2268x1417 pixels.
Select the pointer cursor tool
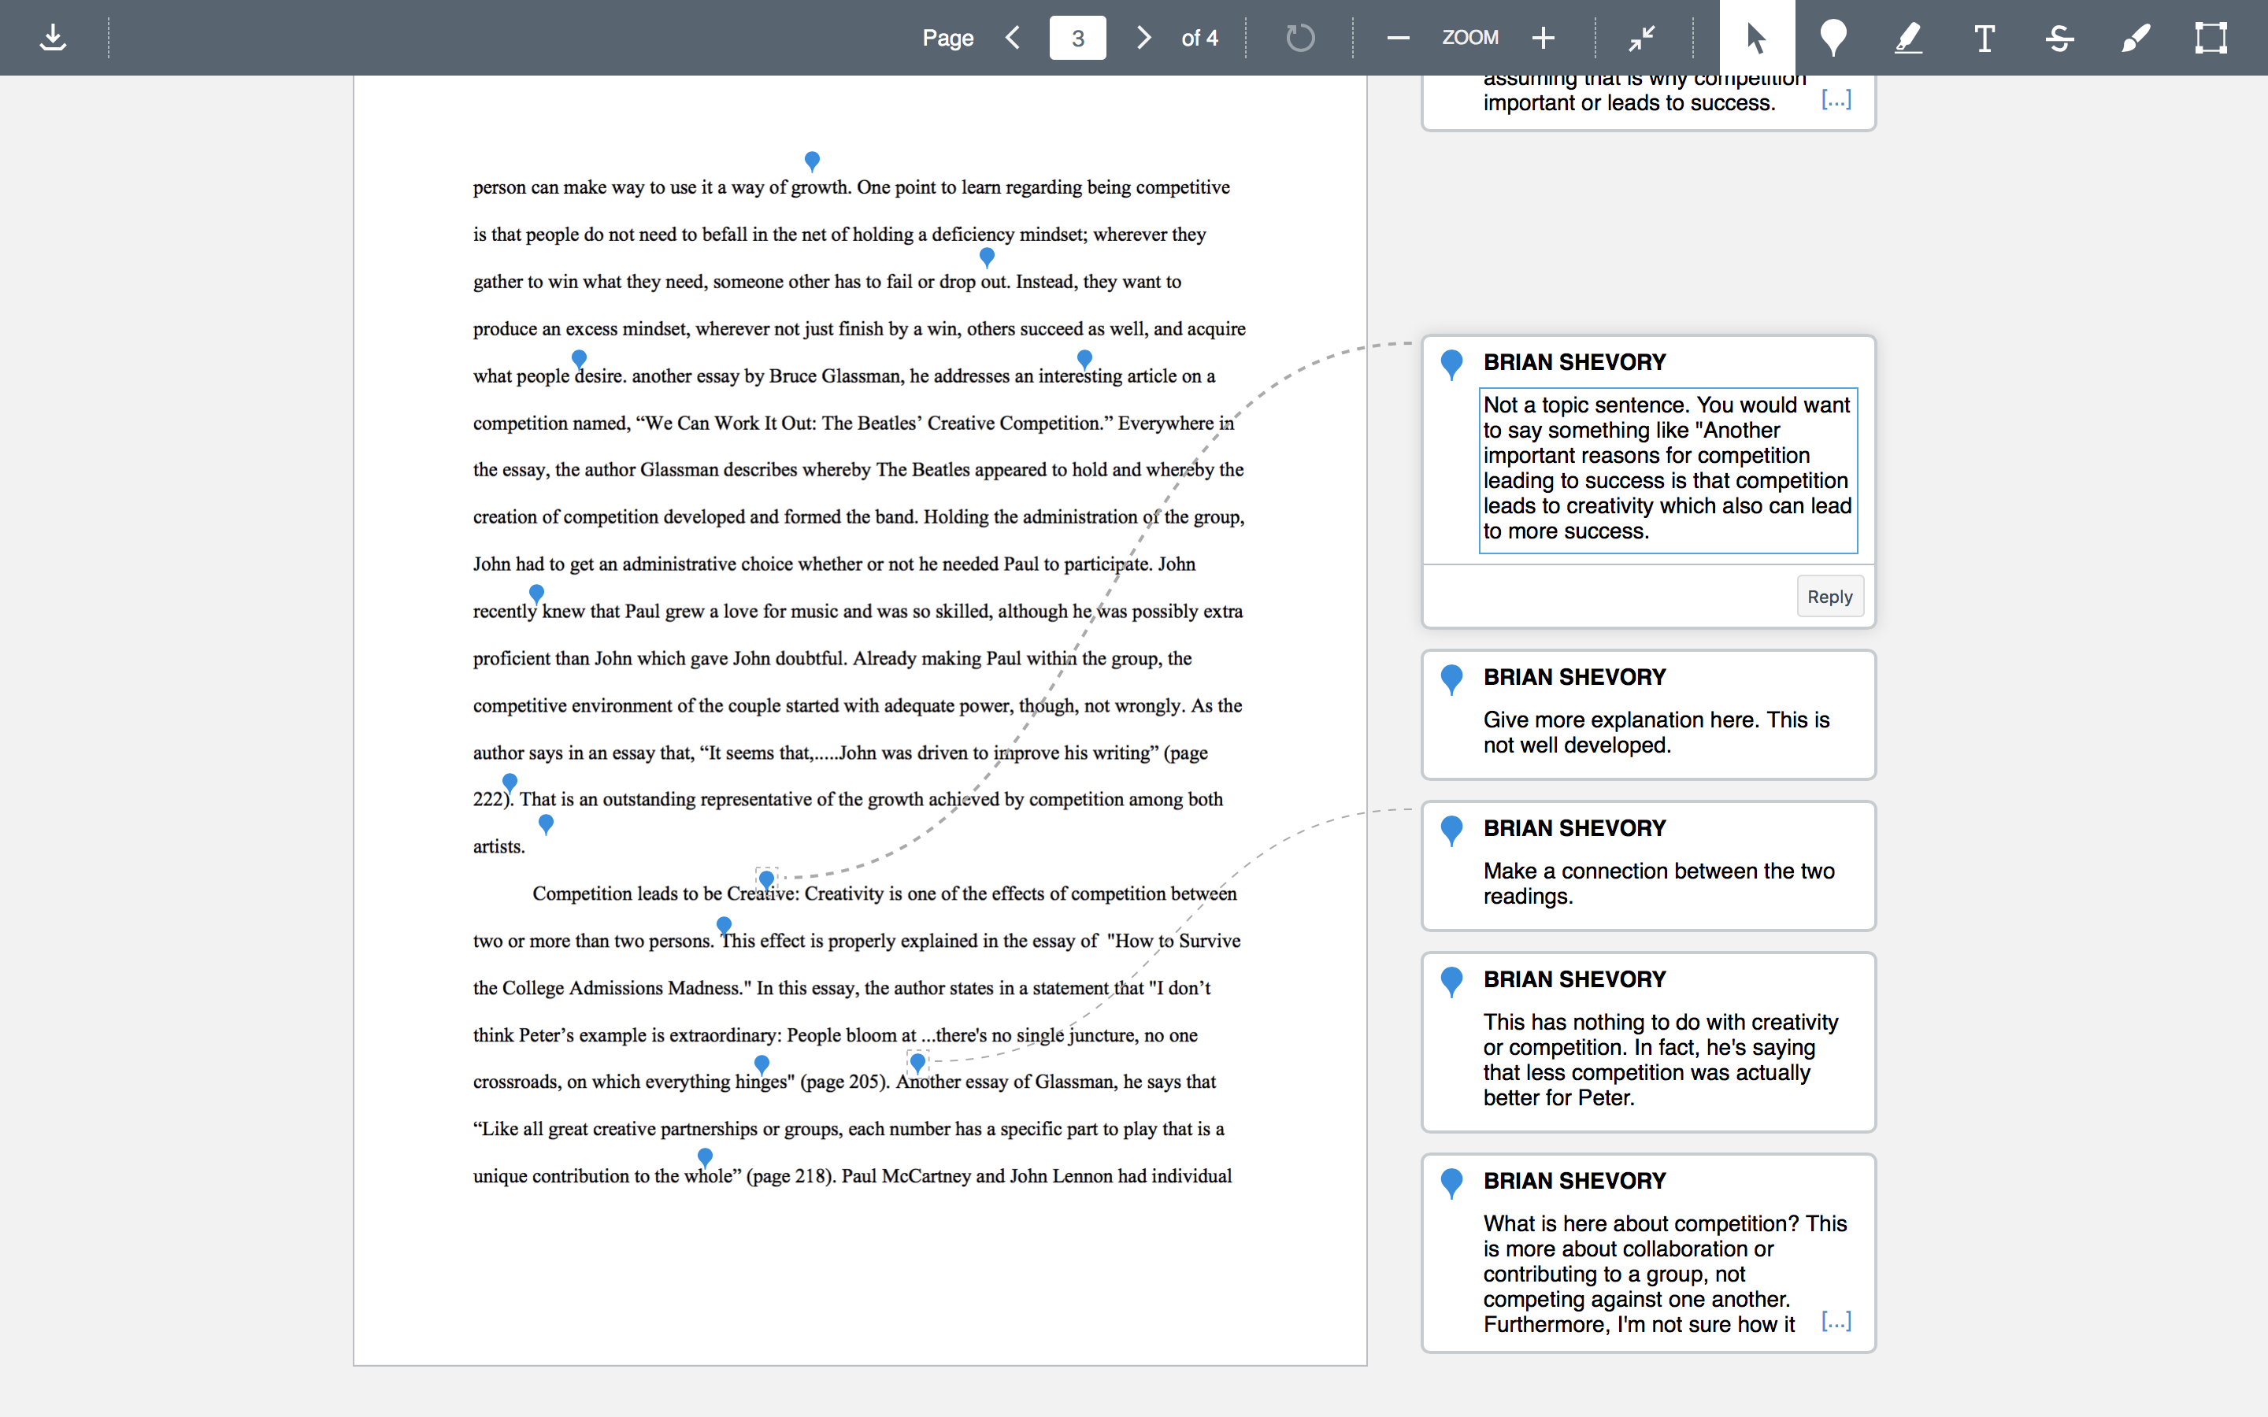[1757, 38]
